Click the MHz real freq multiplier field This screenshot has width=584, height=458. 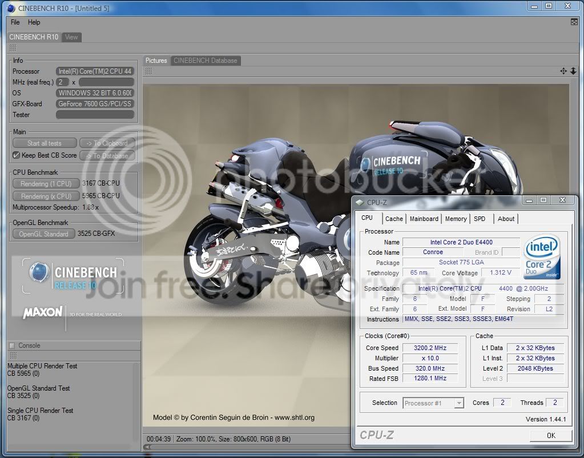[62, 82]
